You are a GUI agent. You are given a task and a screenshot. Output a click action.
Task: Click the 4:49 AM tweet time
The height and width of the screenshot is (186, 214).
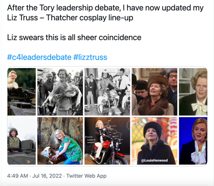point(20,176)
